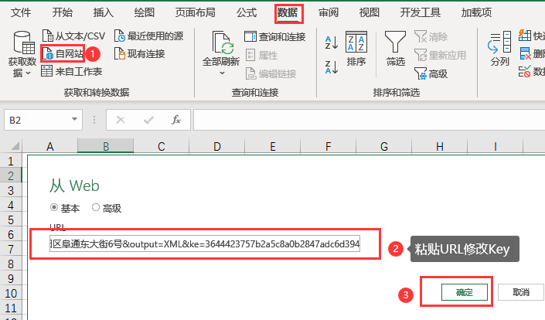Click the 属性 properties item
Screen dimensions: 545x320
pyautogui.click(x=262, y=55)
